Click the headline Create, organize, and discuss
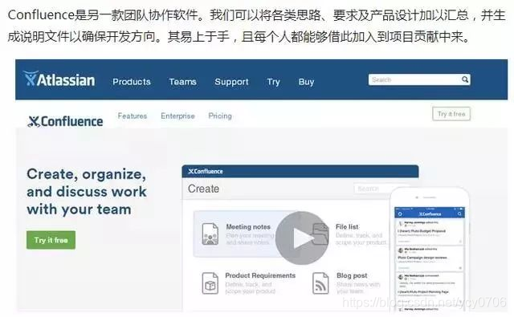The image size is (514, 317). pyautogui.click(x=87, y=192)
